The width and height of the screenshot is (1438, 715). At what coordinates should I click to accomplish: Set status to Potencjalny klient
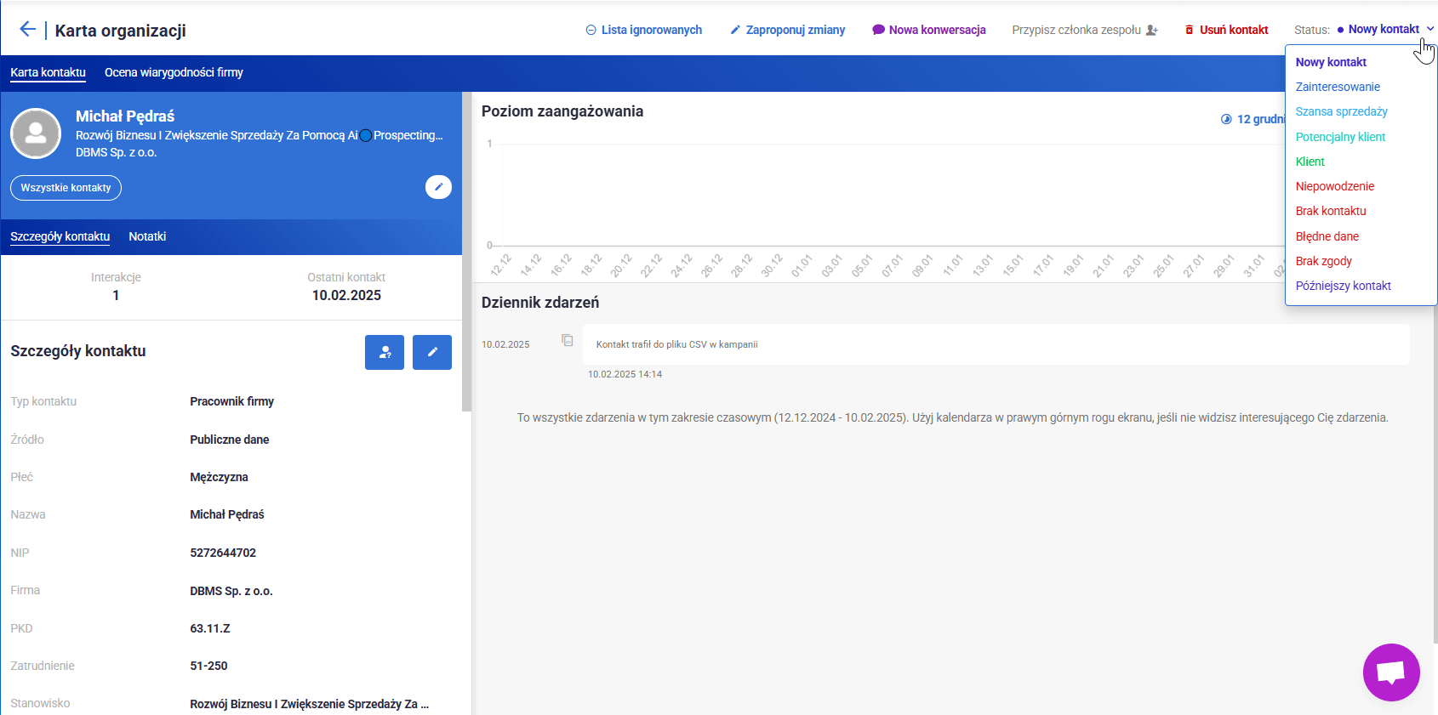point(1340,137)
